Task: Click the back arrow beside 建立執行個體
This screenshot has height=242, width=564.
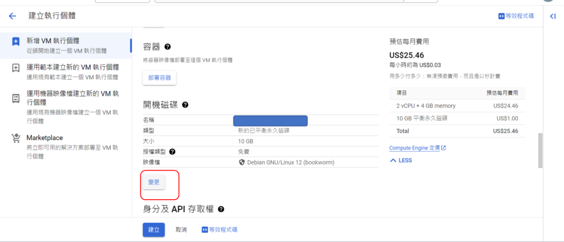Action: tap(12, 16)
